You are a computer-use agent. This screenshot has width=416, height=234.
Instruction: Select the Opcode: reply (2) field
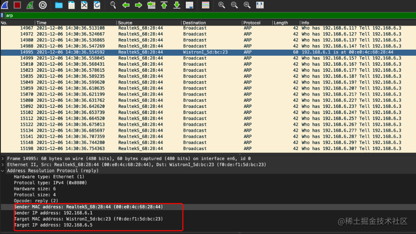coord(36,201)
